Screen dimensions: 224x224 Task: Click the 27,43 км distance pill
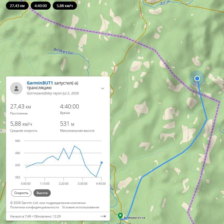(17, 6)
